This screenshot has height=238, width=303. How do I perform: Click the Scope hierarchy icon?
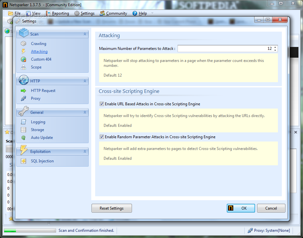pos(23,67)
